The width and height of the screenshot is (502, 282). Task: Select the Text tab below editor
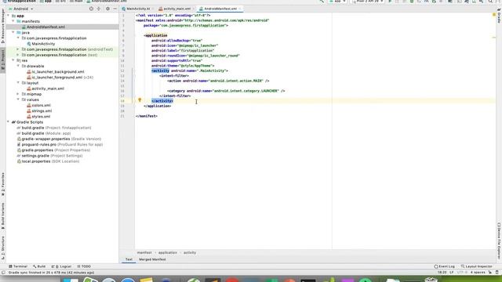coord(129,259)
